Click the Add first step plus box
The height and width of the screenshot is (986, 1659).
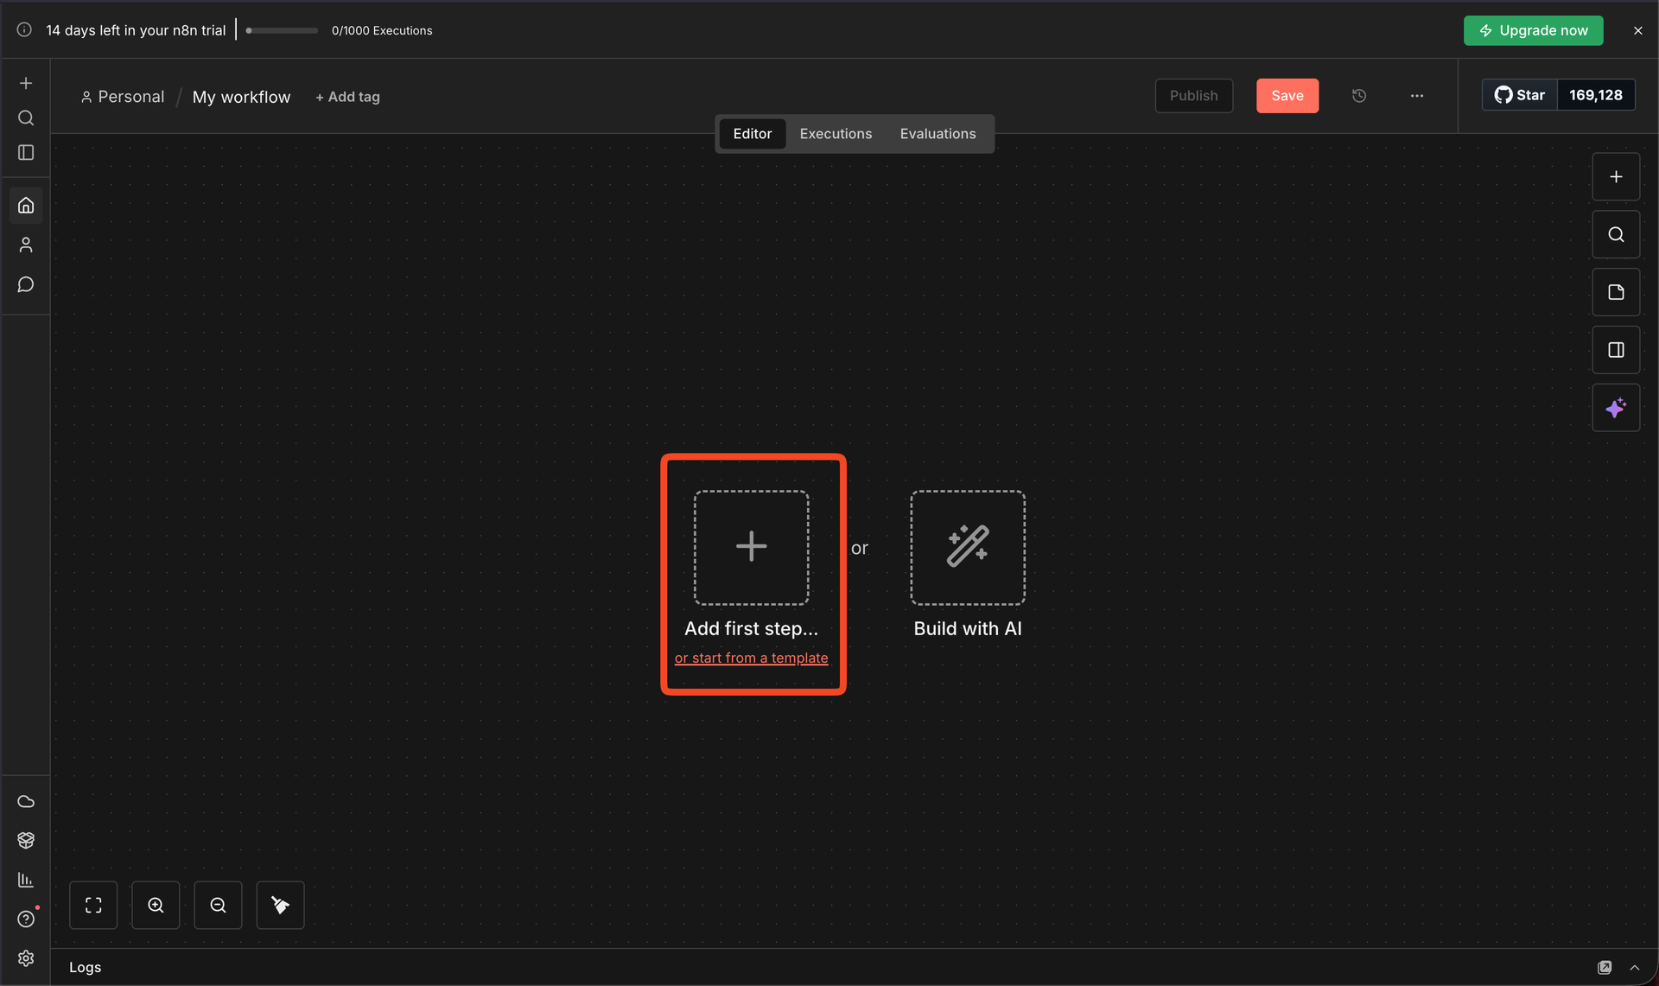coord(751,547)
